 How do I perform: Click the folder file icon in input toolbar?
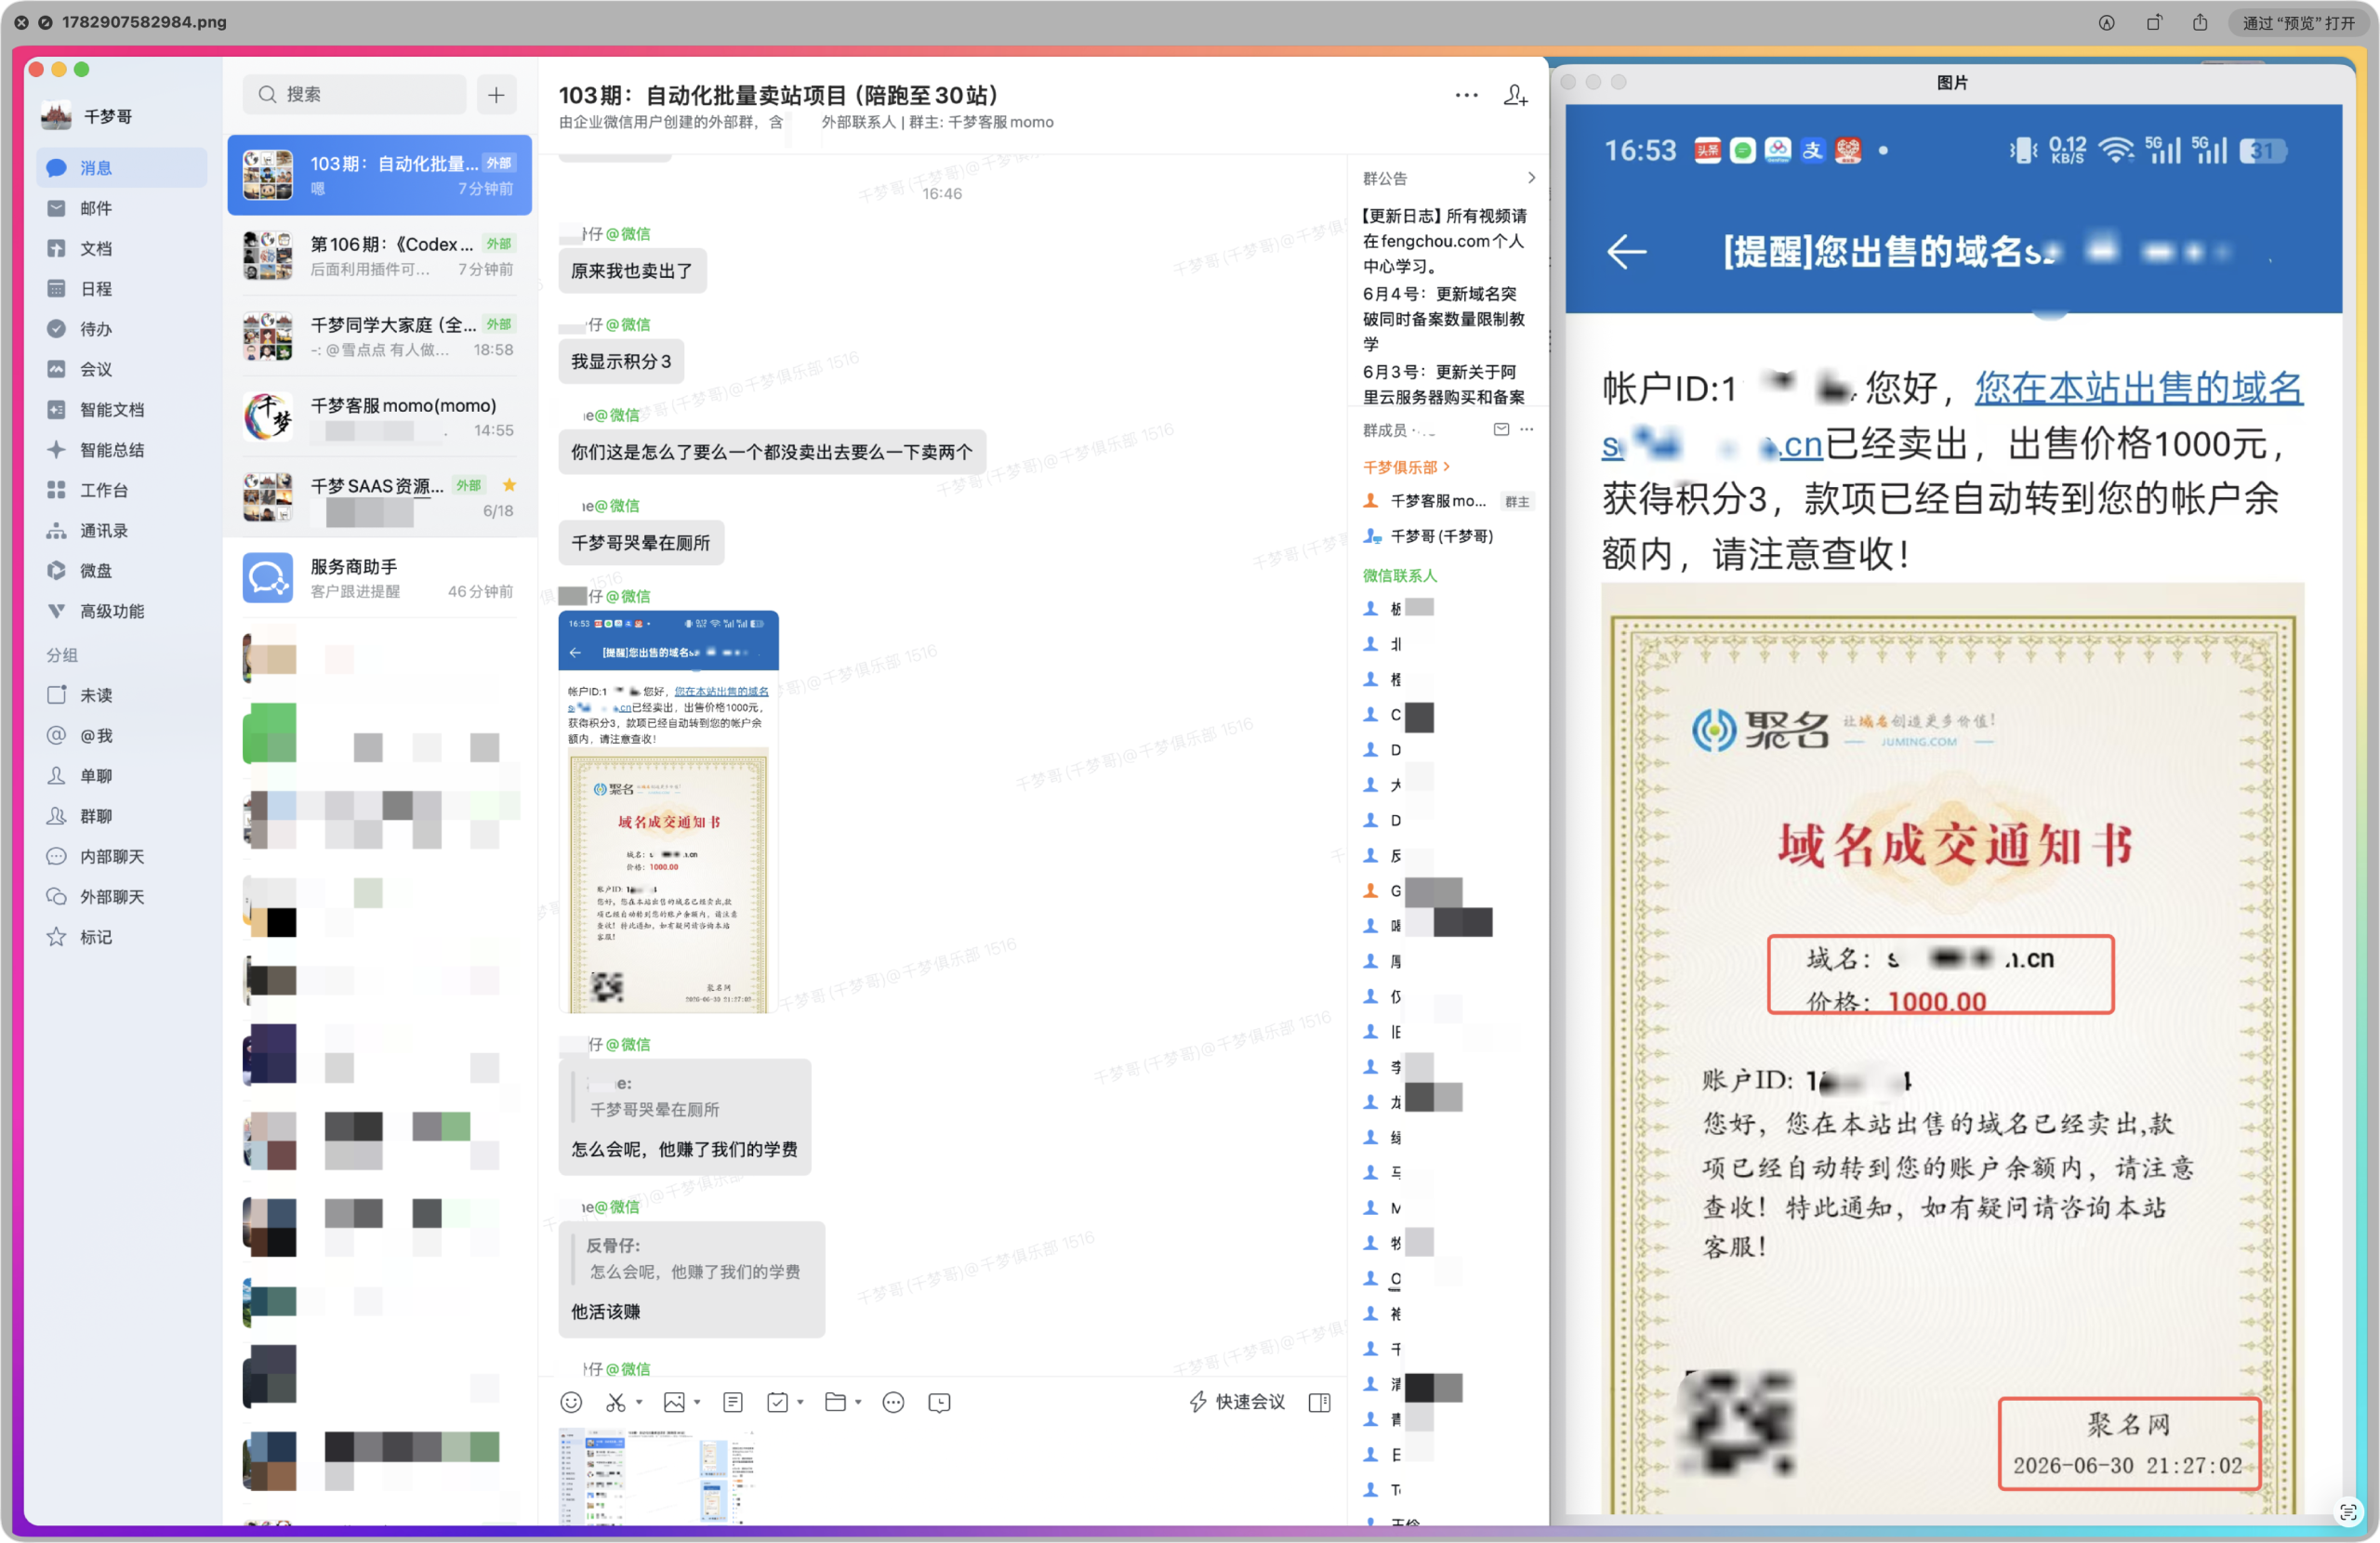coord(836,1403)
